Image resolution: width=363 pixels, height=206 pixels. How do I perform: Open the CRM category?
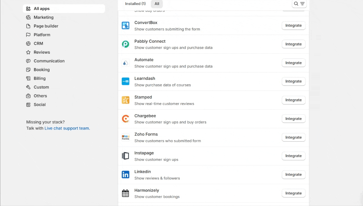click(x=38, y=44)
